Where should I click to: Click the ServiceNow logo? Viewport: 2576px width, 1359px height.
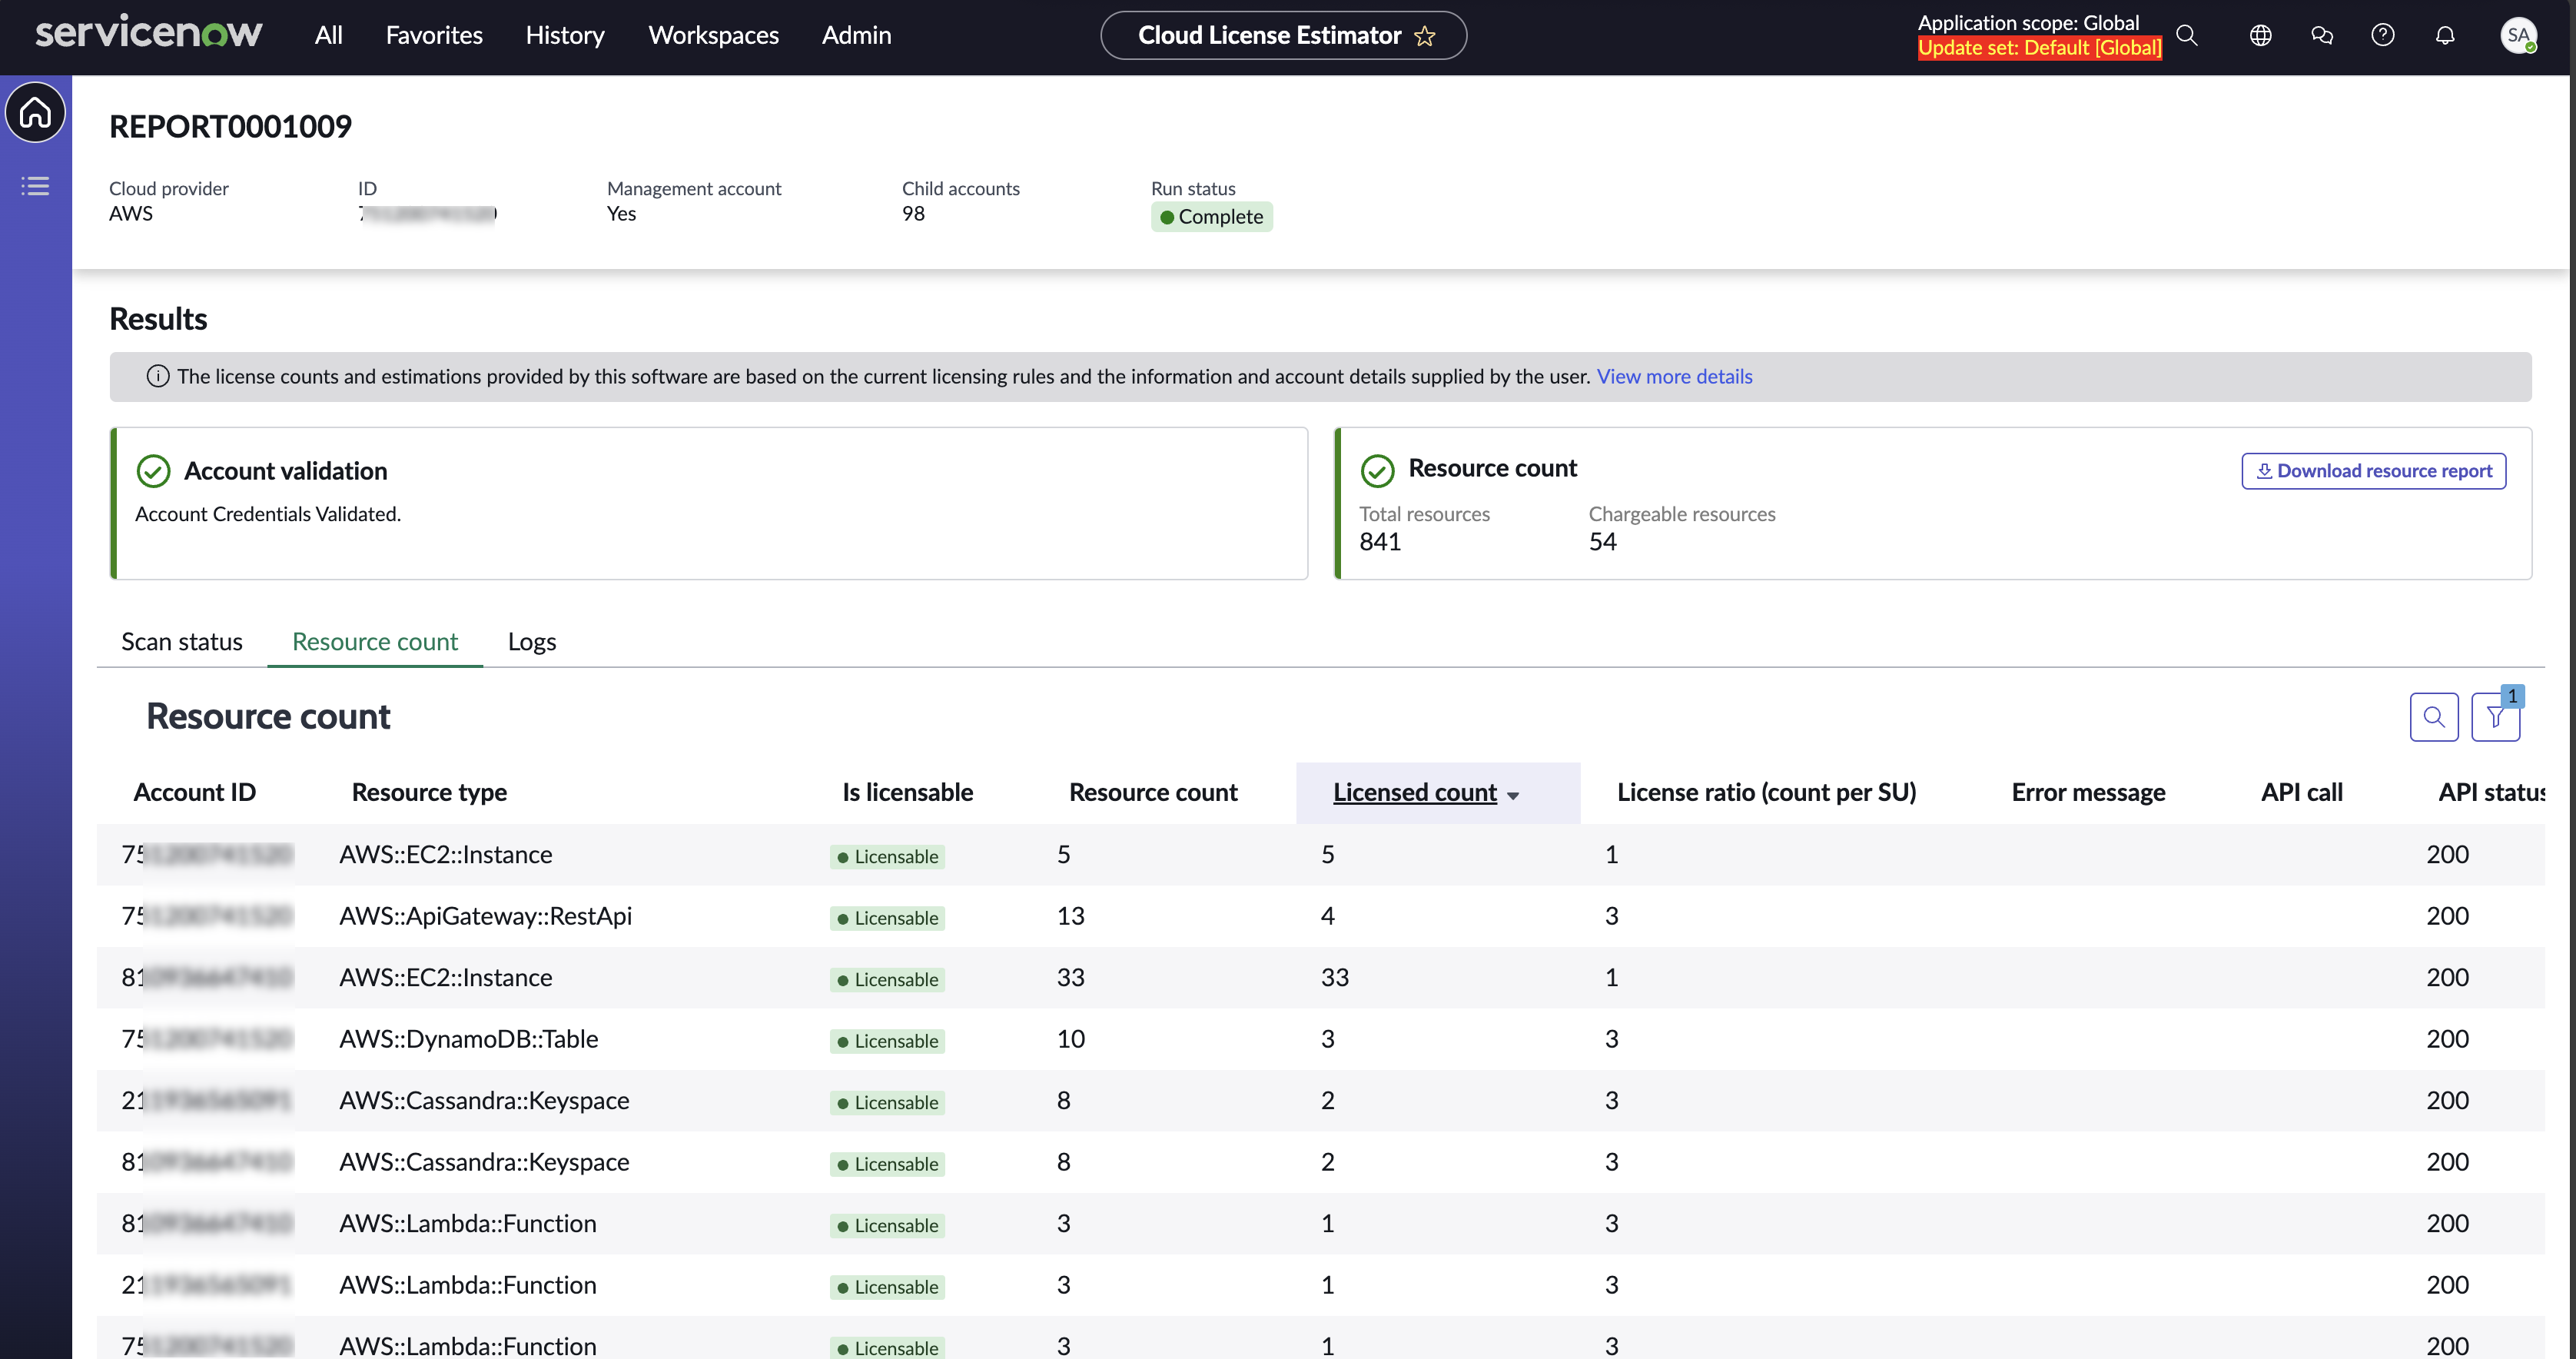point(149,33)
